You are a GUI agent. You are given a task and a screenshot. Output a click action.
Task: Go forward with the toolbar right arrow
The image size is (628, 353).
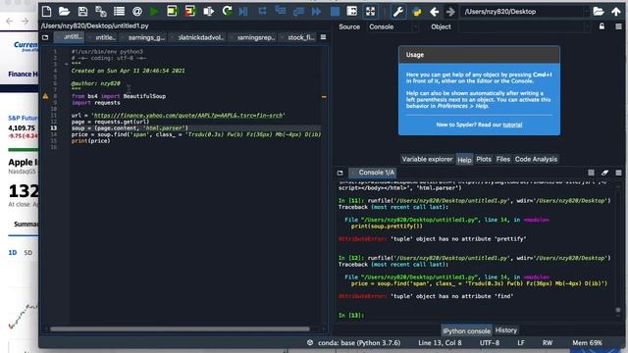point(450,12)
